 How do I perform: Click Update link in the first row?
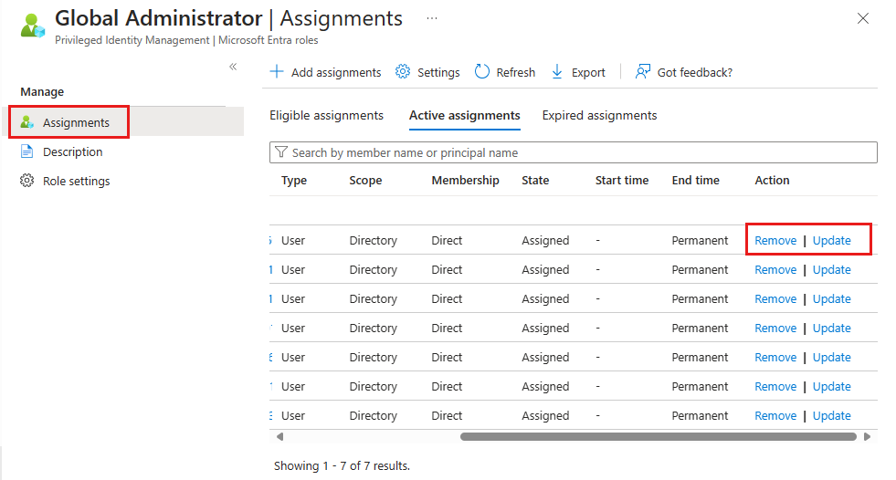[x=831, y=241]
